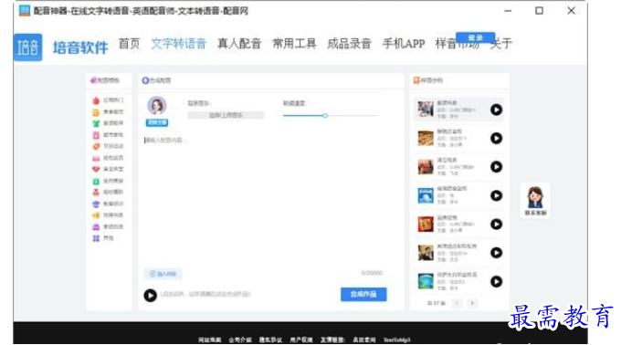Click the 插入停顿 insert pause button
The height and width of the screenshot is (345, 621).
pos(163,274)
